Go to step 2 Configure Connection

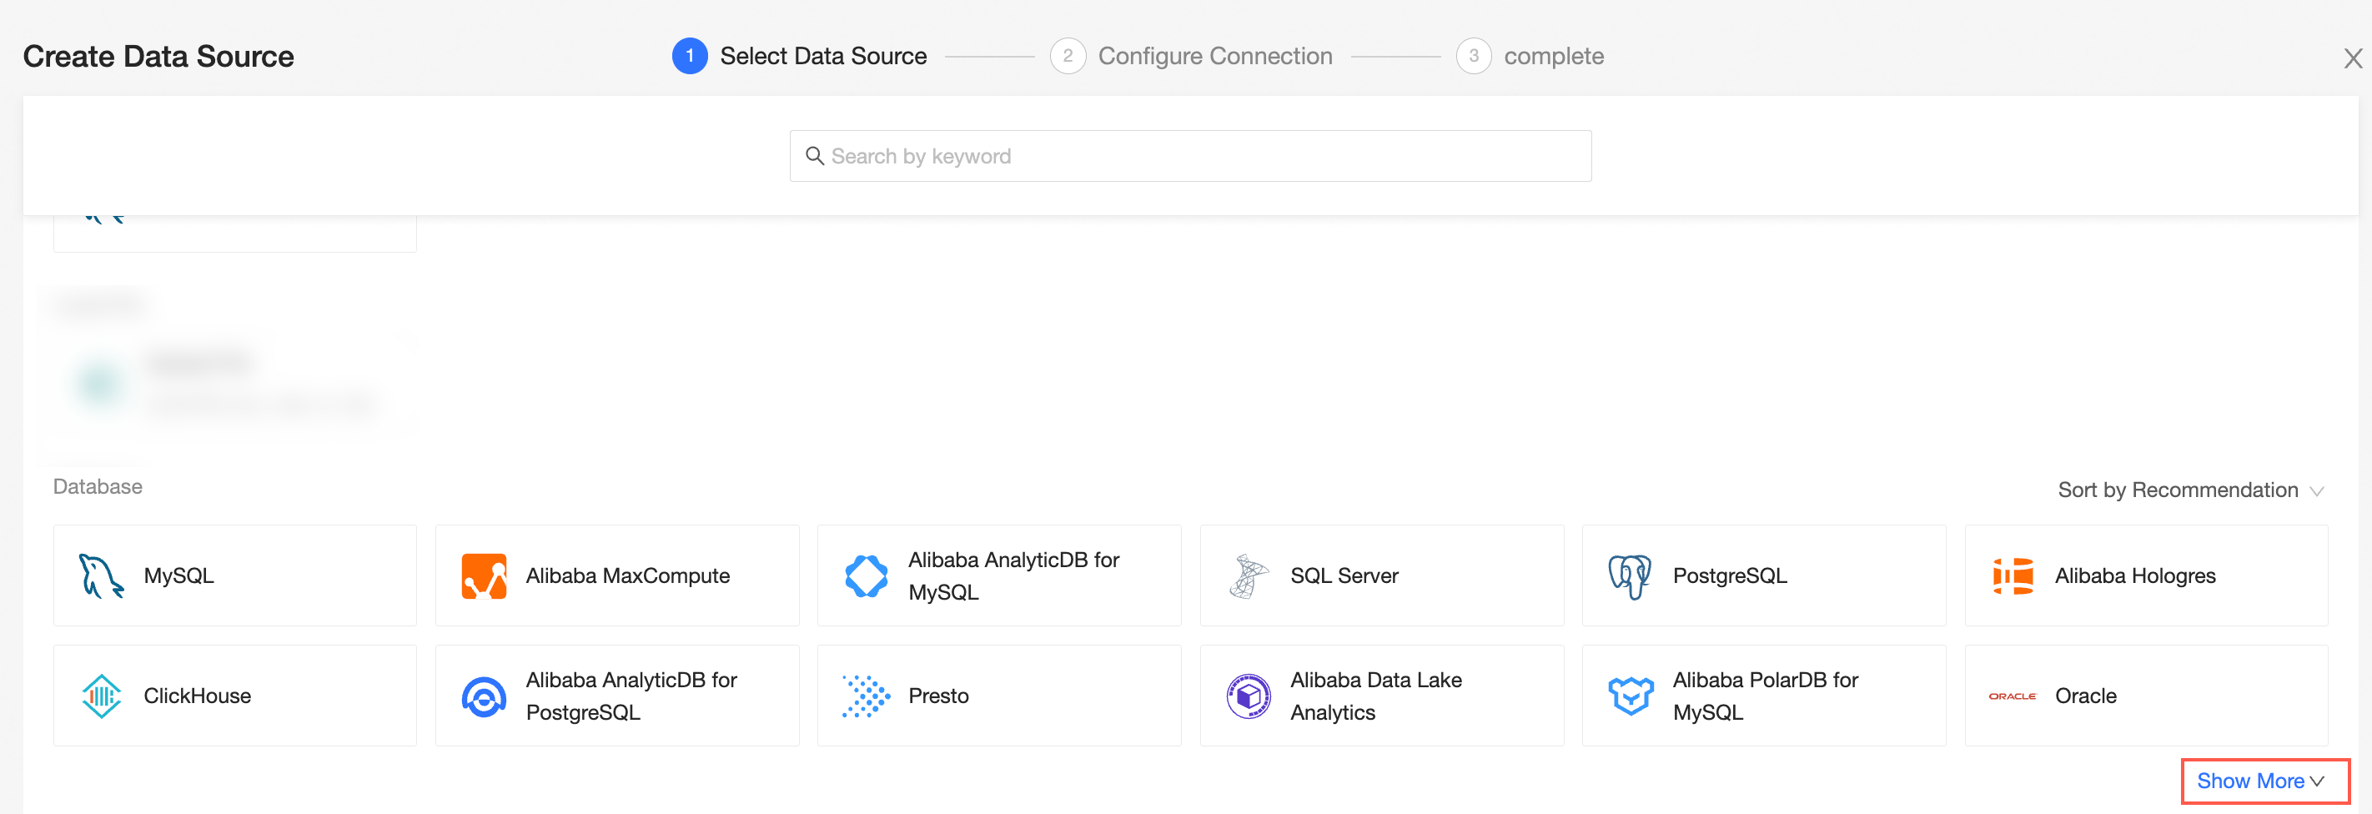pyautogui.click(x=1192, y=56)
